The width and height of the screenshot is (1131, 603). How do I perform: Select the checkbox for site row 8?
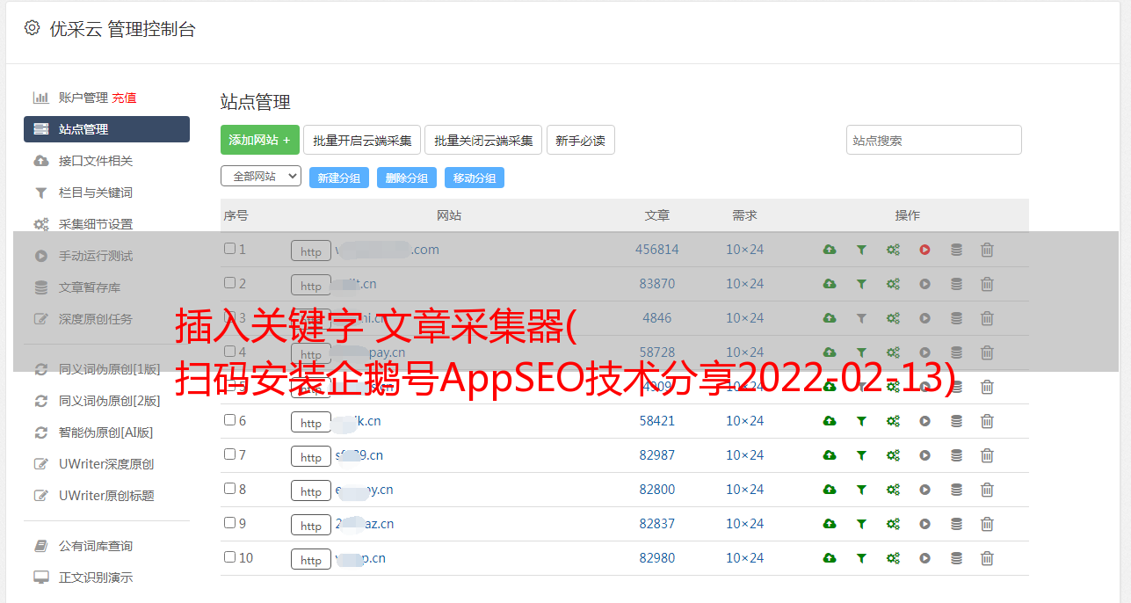point(229,489)
